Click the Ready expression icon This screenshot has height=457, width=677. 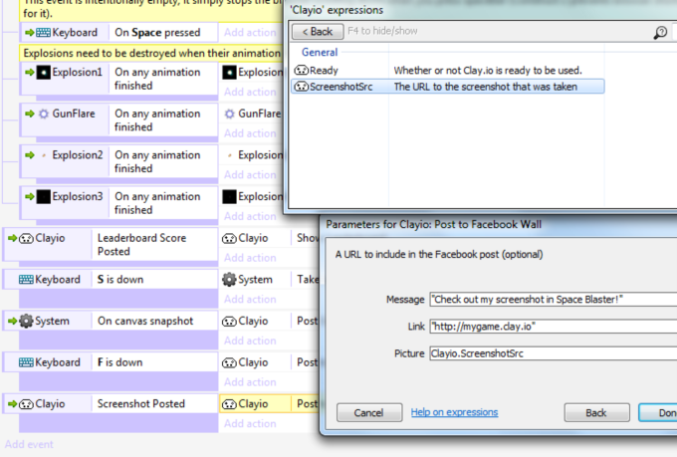click(x=301, y=70)
